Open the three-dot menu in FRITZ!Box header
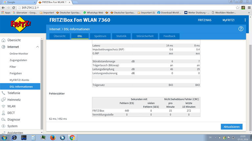Viewport: 252px width, 141px height. coord(245,20)
